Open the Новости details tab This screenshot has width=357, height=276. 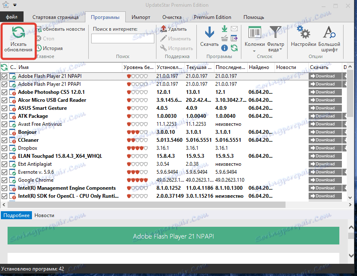click(x=44, y=215)
